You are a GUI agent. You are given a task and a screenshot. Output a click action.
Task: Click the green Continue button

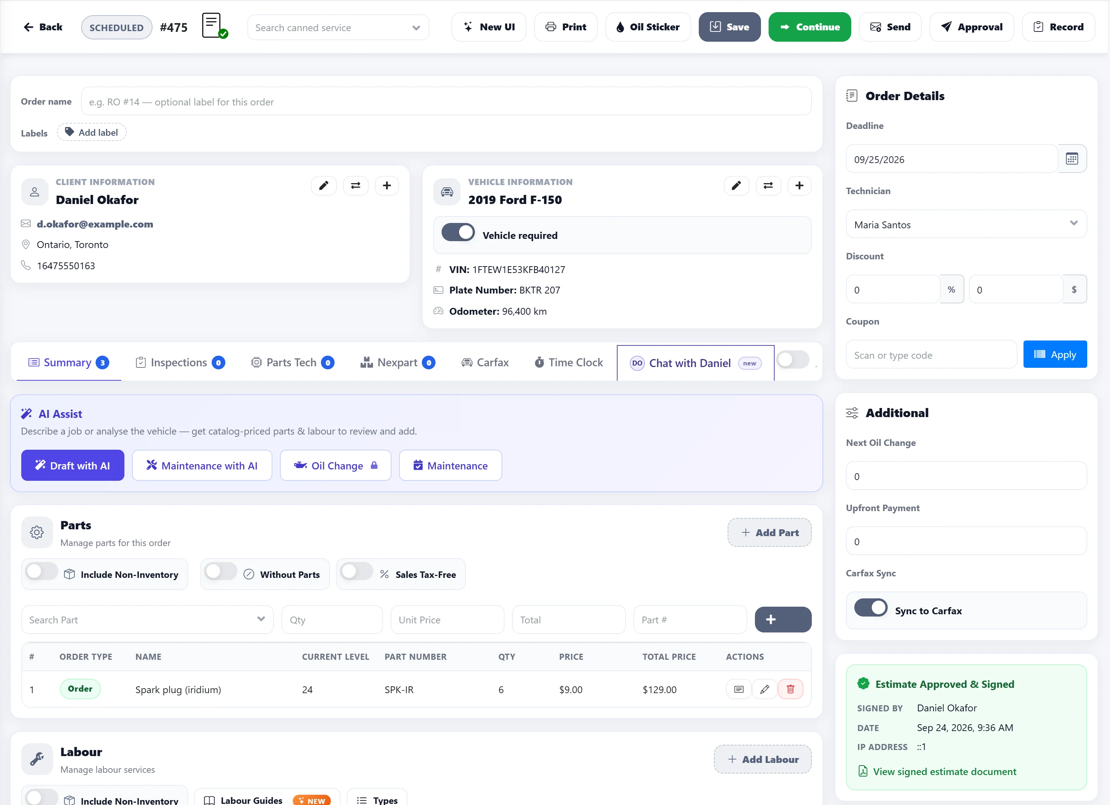coord(810,27)
